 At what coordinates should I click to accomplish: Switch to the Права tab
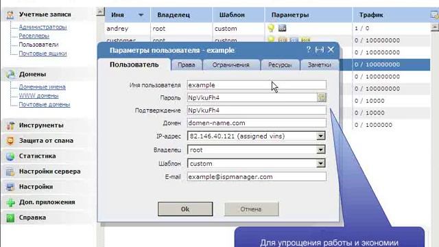tap(186, 65)
